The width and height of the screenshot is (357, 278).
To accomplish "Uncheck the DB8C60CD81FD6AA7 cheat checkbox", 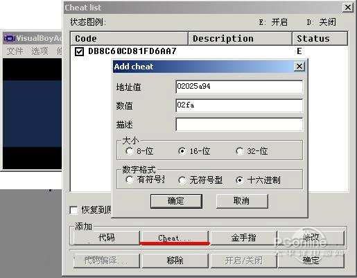I will [79, 51].
